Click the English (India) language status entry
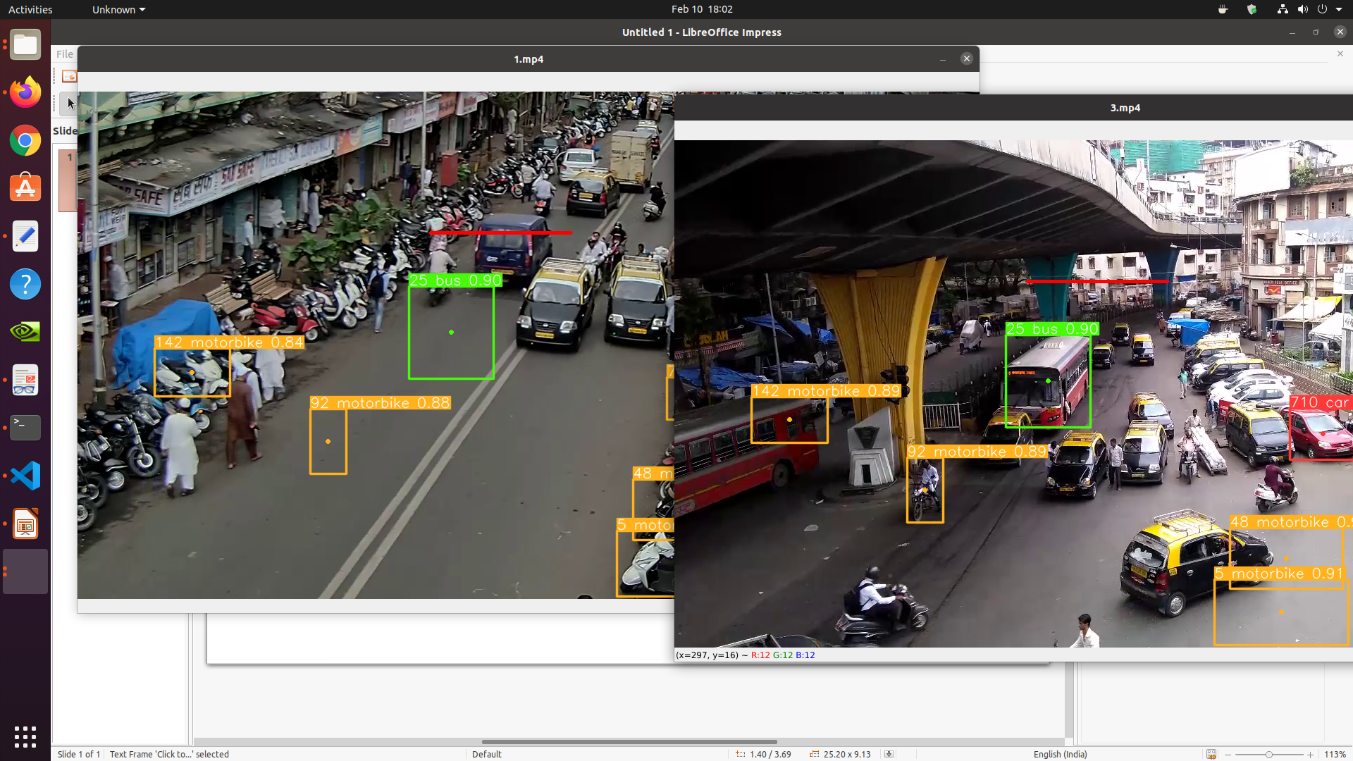The width and height of the screenshot is (1353, 761). 1060,754
